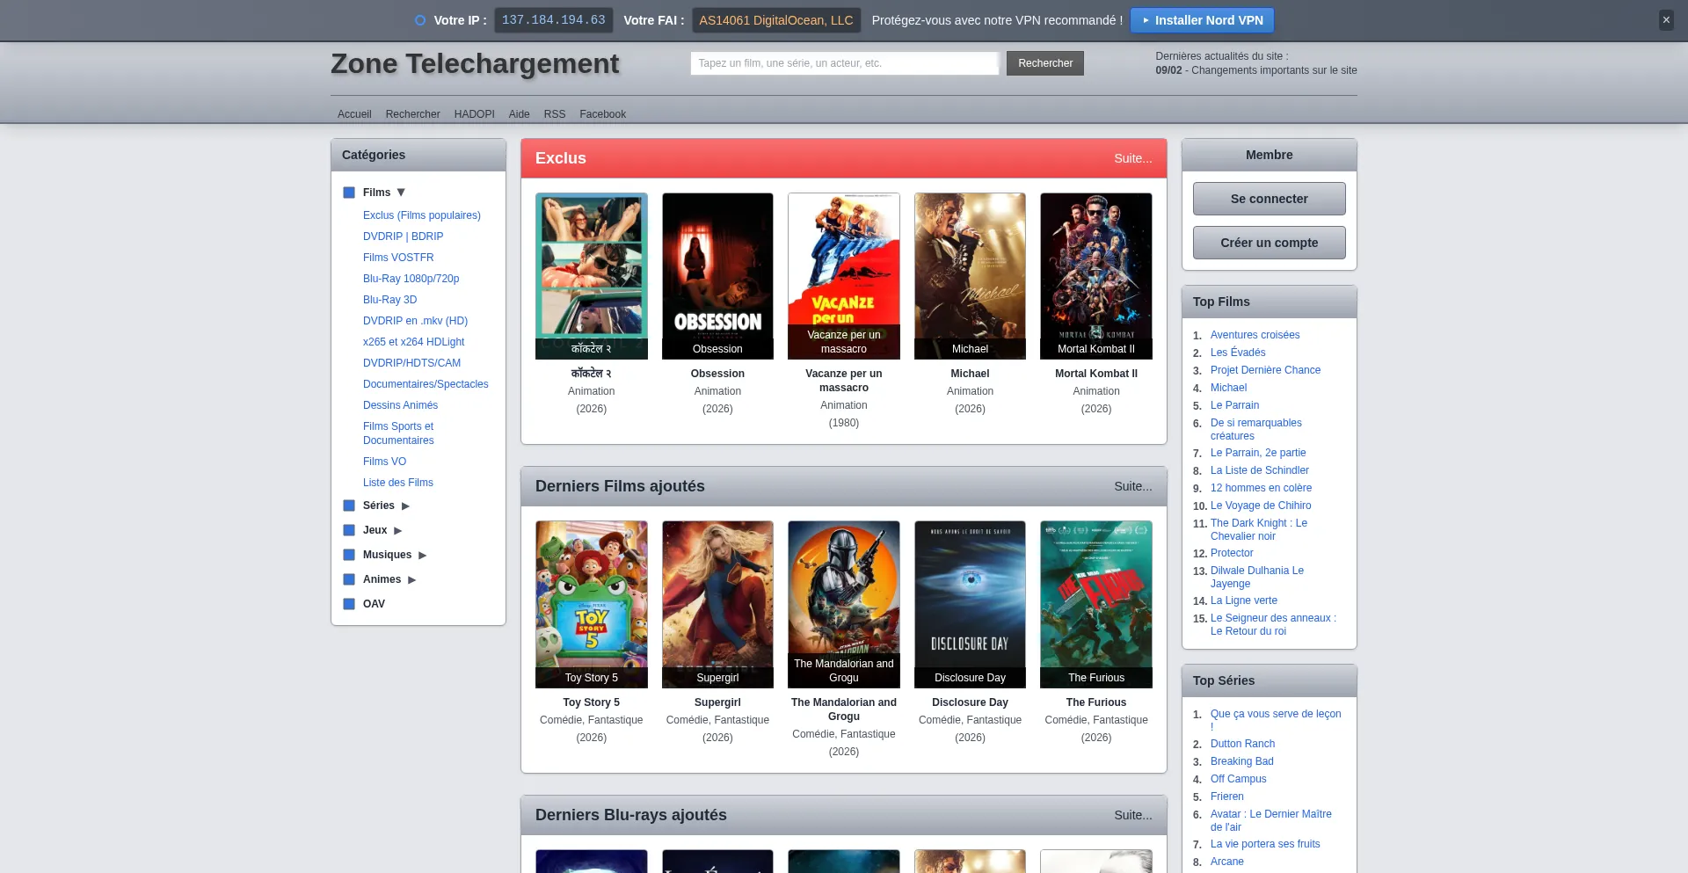
Task: Open the Rechercher menu item in navigation
Action: point(412,114)
